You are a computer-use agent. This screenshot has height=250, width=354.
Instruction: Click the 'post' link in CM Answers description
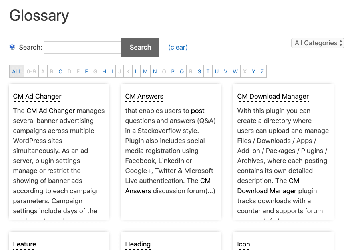(198, 111)
